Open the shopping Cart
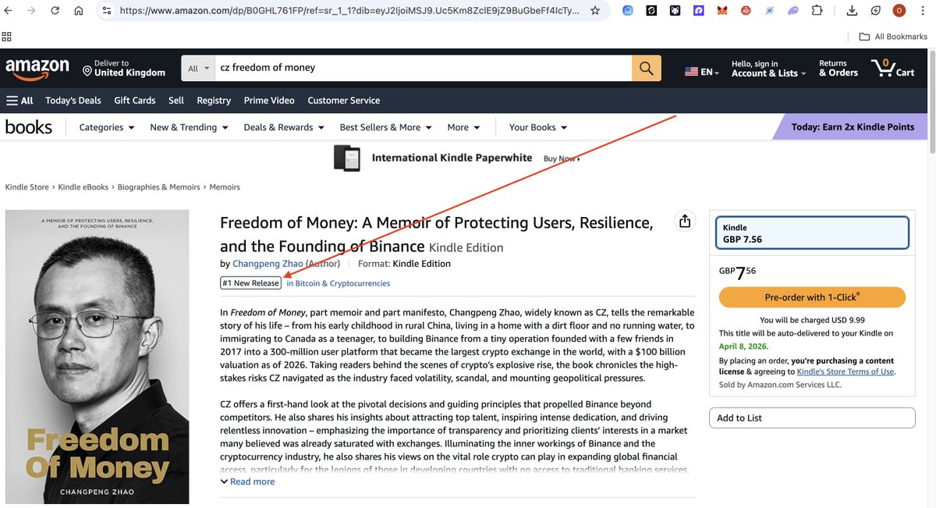Image resolution: width=936 pixels, height=508 pixels. pyautogui.click(x=893, y=69)
